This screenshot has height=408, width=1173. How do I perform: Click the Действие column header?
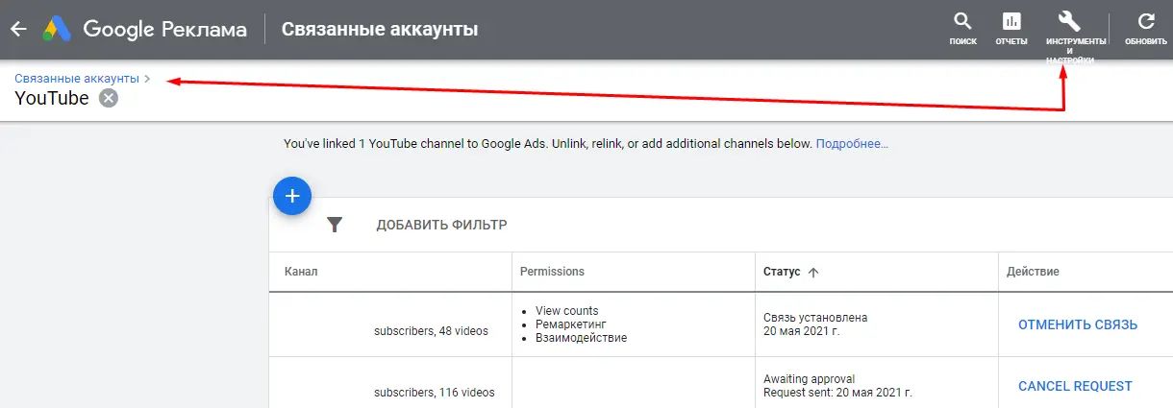pos(1033,272)
